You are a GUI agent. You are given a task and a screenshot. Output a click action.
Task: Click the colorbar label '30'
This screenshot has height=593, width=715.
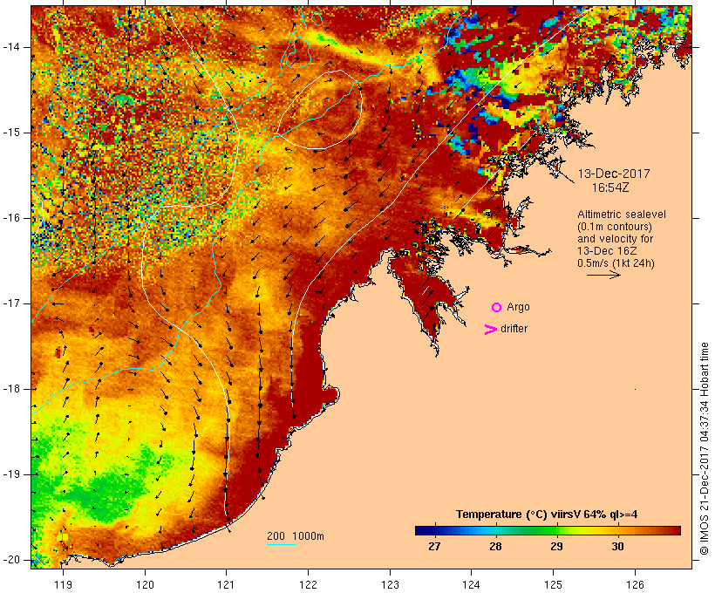click(x=617, y=546)
